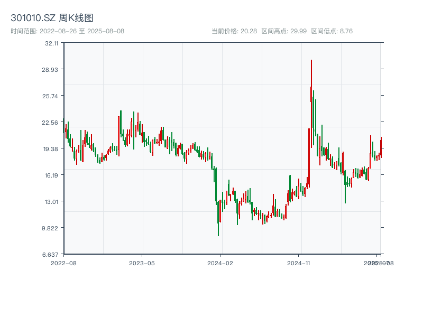Click the lowest green candlestick wick bottom
The width and height of the screenshot is (423, 317).
pos(218,235)
